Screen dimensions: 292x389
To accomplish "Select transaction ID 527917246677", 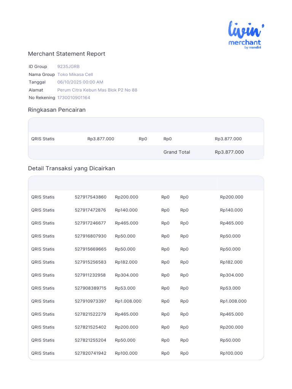I will coord(90,223).
